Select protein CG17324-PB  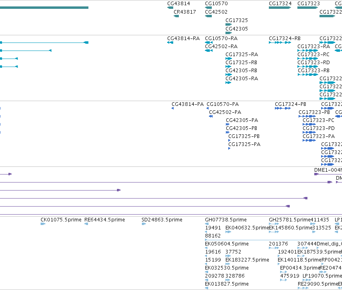291,104
